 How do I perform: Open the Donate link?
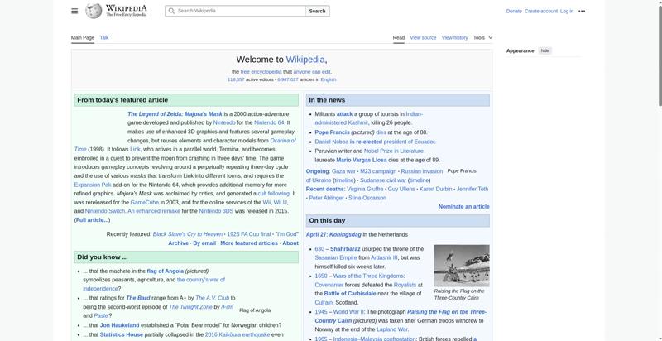pos(514,12)
